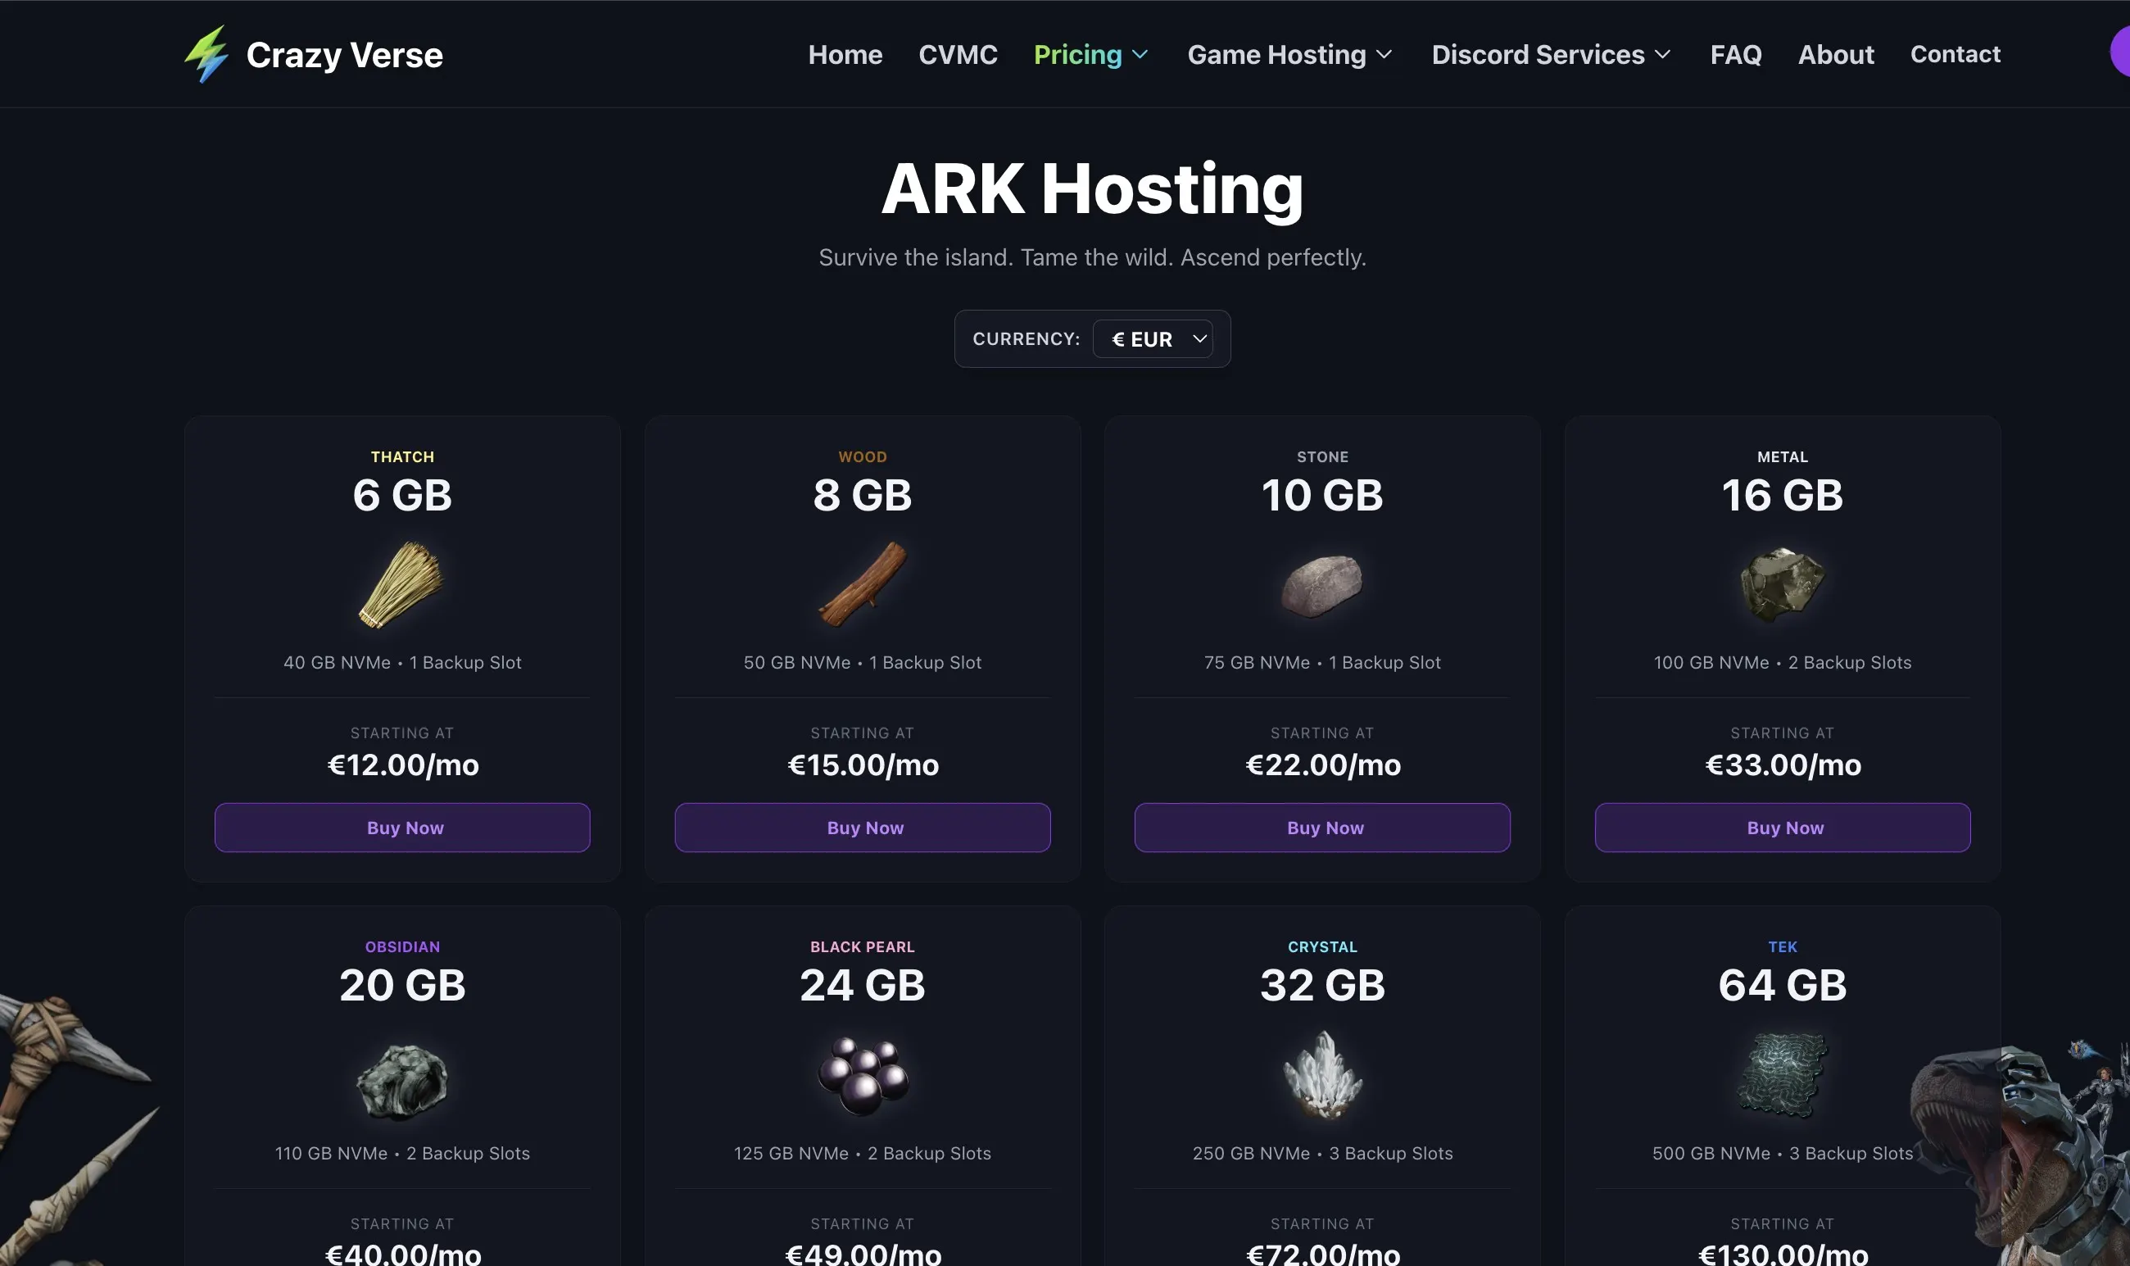Click the Black Pearl icon

click(x=863, y=1076)
